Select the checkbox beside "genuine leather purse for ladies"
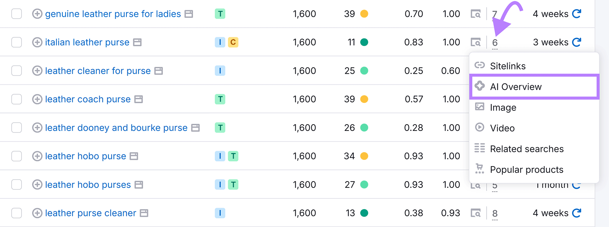The width and height of the screenshot is (609, 227). pos(16,14)
